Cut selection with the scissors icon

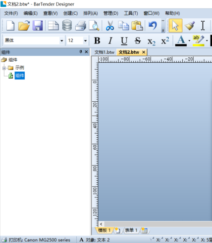(110, 26)
